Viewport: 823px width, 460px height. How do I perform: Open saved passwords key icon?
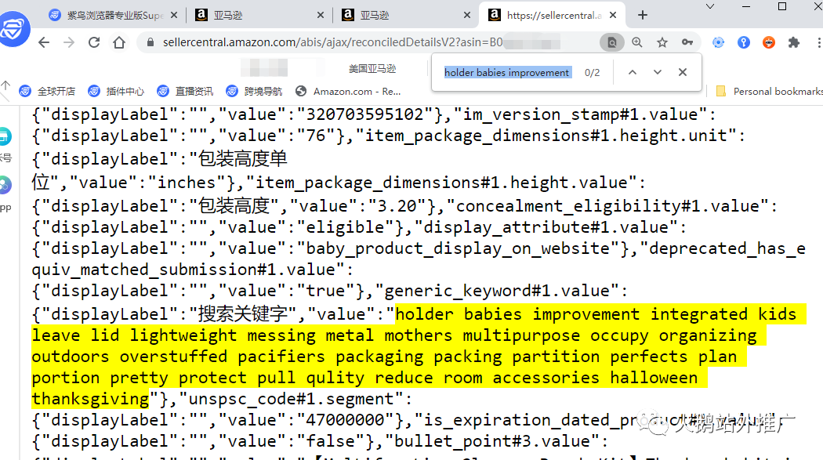pyautogui.click(x=687, y=42)
